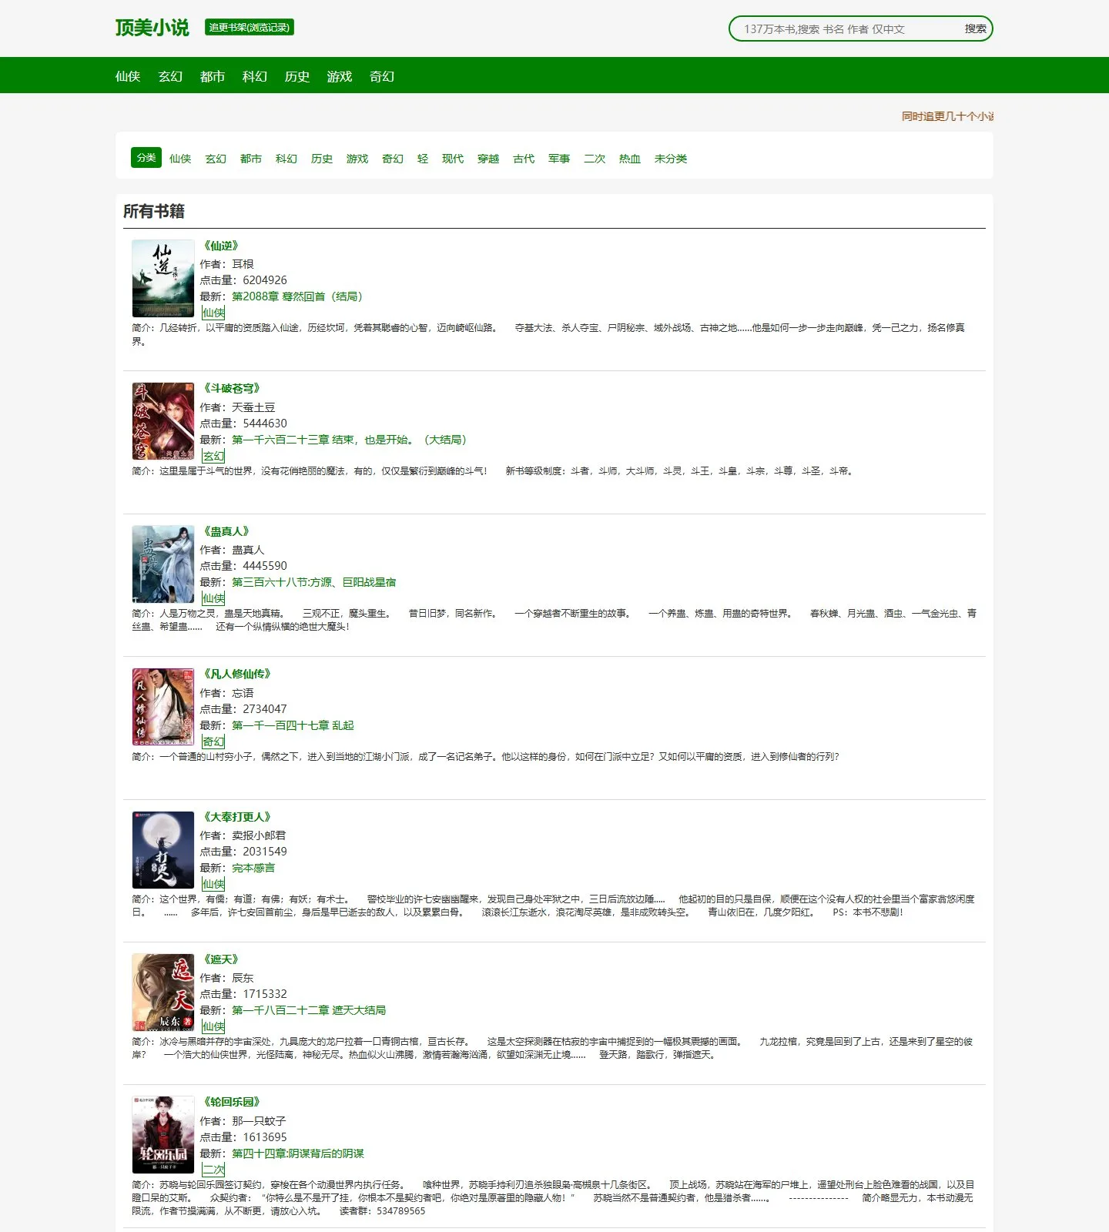This screenshot has width=1109, height=1232.
Task: Select 奇幻 in category filter row
Action: pyautogui.click(x=393, y=159)
